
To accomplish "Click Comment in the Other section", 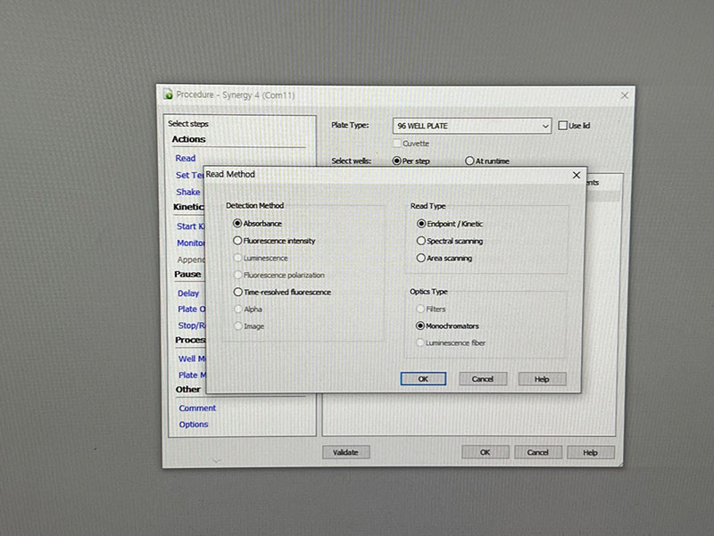I will coord(197,408).
